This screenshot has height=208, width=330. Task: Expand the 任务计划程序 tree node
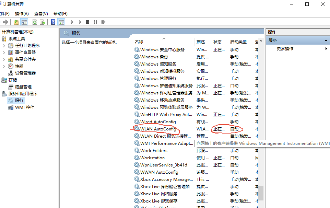pyautogui.click(x=4, y=45)
